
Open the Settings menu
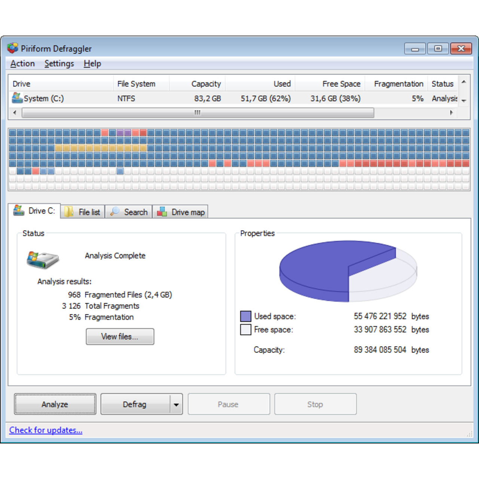coord(59,64)
